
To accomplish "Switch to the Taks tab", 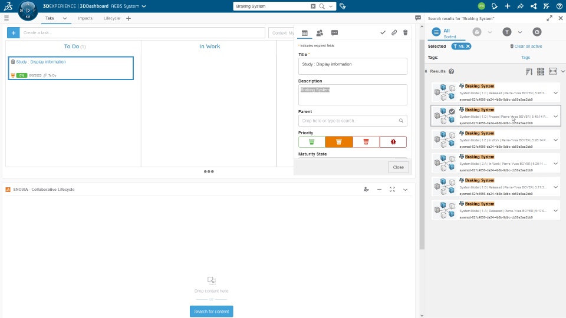I will coord(50,18).
